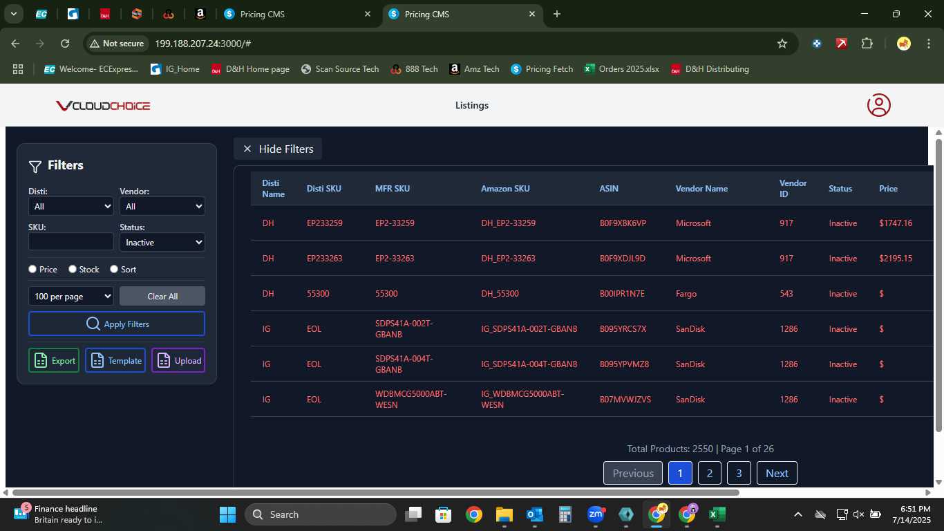Click the Listings nav link
944x531 pixels.
click(x=472, y=105)
